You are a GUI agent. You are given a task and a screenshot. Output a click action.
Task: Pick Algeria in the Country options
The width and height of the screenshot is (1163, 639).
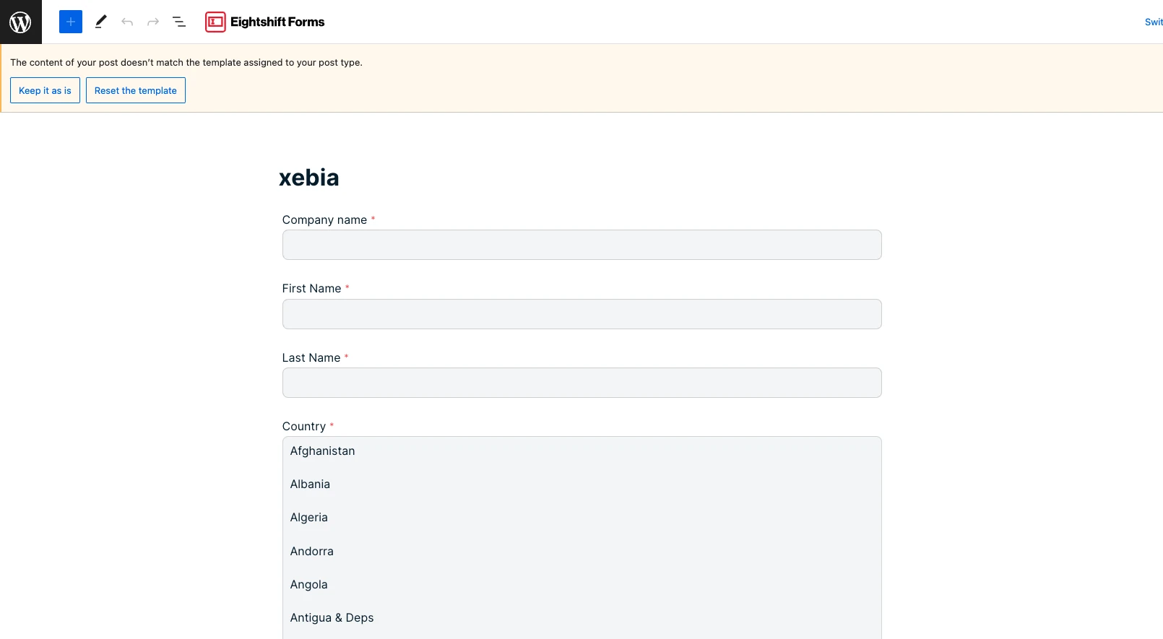point(308,517)
